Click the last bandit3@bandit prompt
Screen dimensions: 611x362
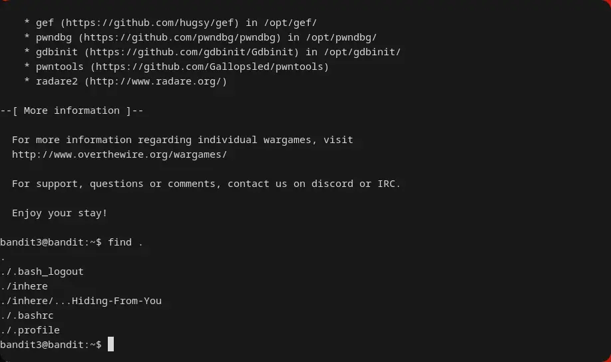point(51,345)
